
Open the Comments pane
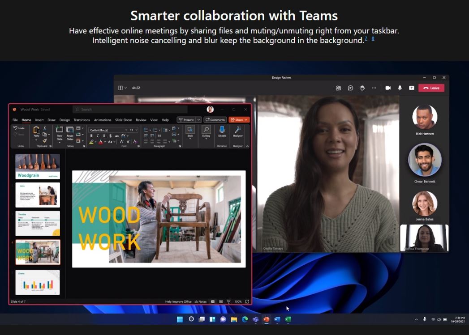pyautogui.click(x=215, y=120)
